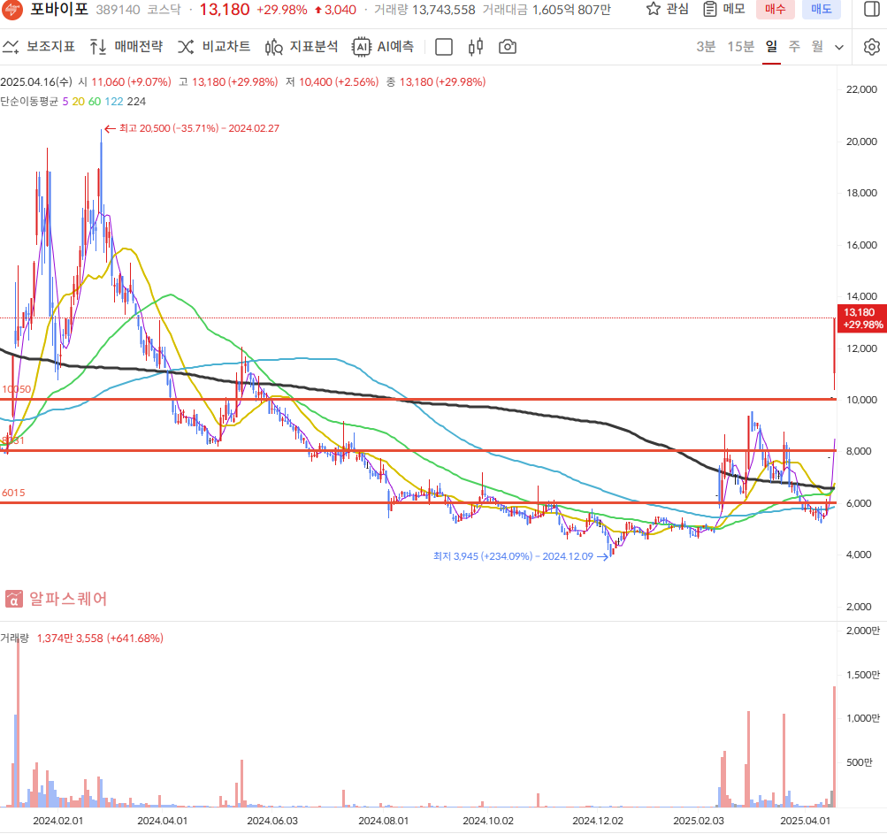
Task: Select the black 224 moving average value
Action: [136, 102]
